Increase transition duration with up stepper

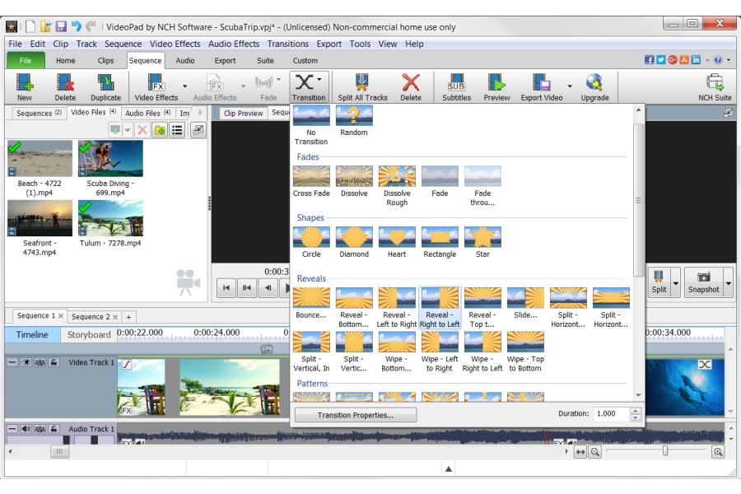tap(636, 410)
